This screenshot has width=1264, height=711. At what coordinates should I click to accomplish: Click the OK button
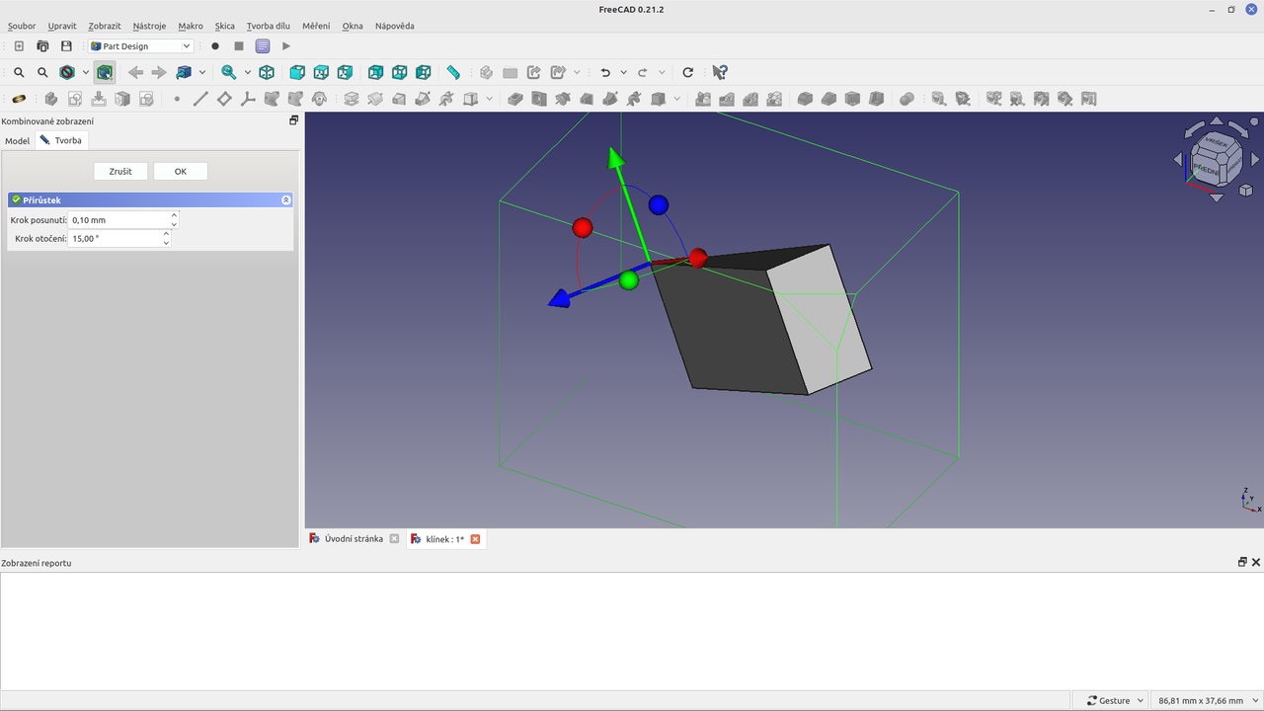point(181,171)
